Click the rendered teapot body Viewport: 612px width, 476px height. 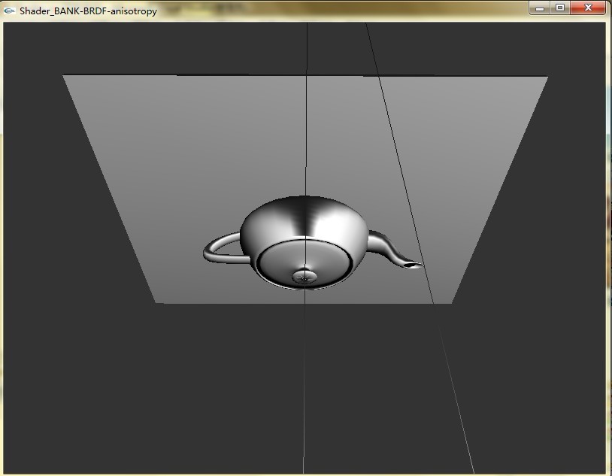pos(304,242)
